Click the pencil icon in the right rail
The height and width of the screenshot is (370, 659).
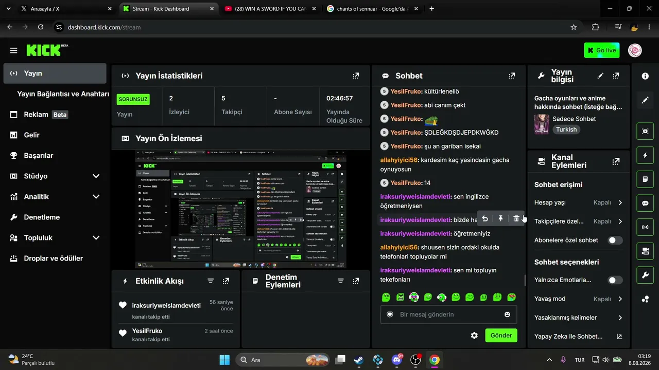click(645, 100)
